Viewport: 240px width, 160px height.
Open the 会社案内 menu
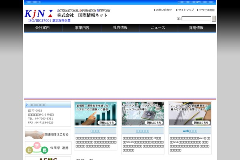43,28
